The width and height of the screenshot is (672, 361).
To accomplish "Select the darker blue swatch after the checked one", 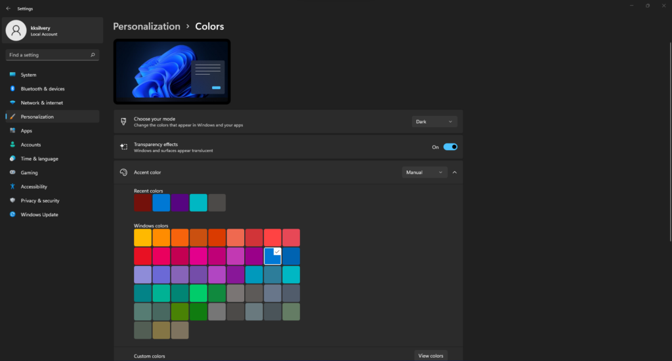I will (x=291, y=256).
